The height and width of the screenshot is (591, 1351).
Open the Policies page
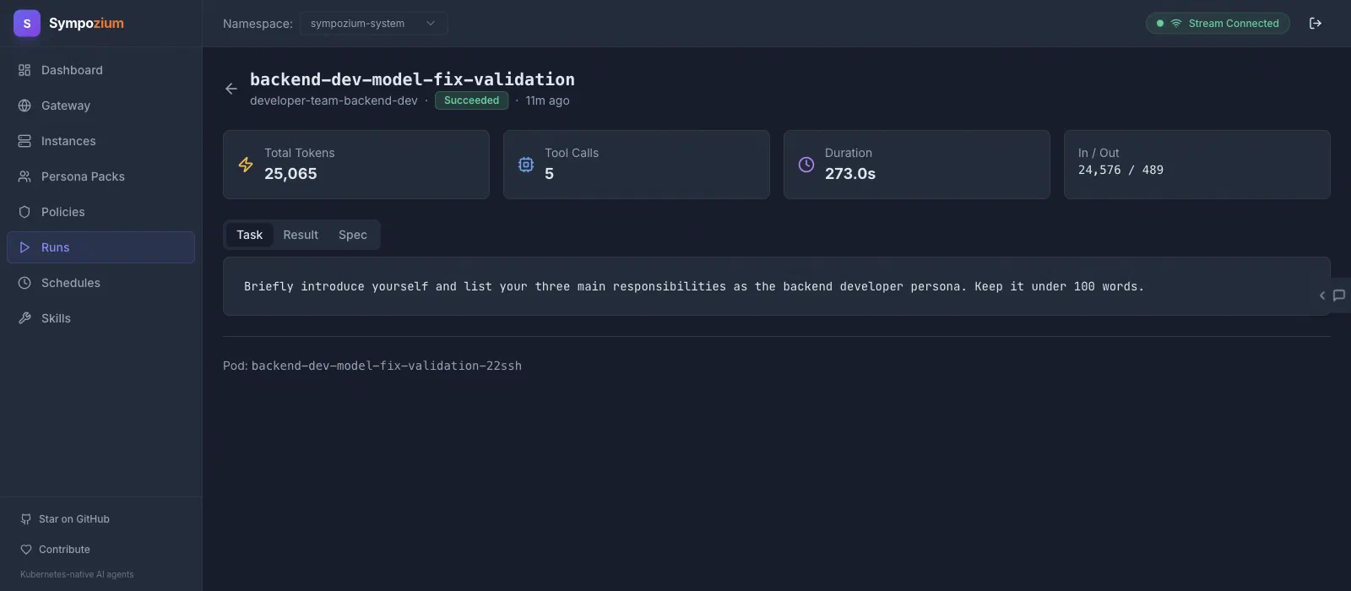(100, 212)
